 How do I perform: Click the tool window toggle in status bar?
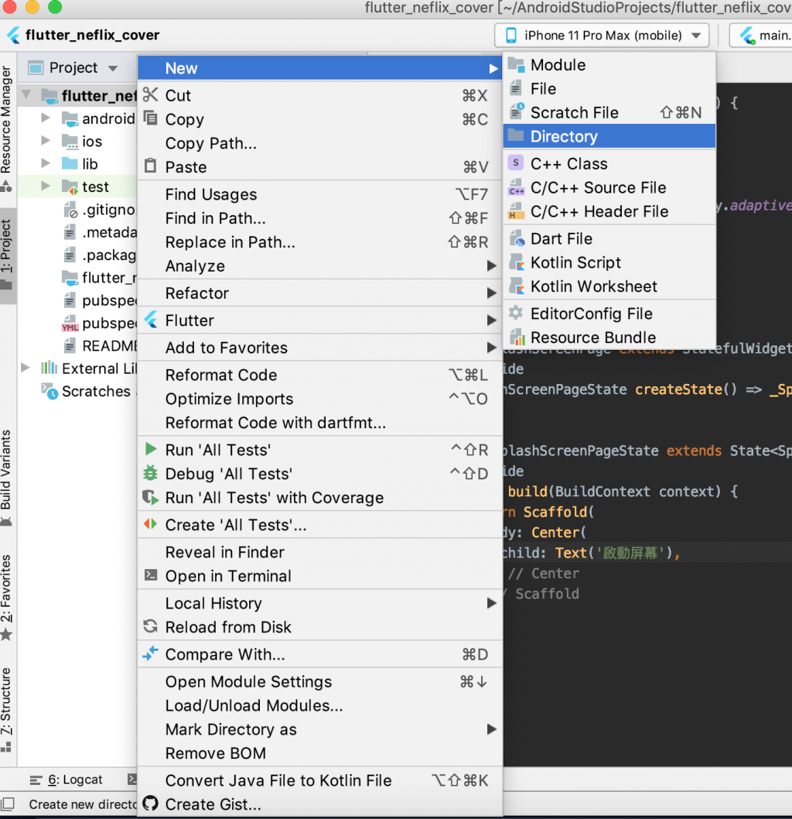tap(7, 804)
